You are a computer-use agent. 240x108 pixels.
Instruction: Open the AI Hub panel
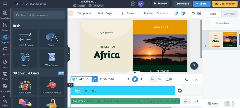(x=5, y=103)
